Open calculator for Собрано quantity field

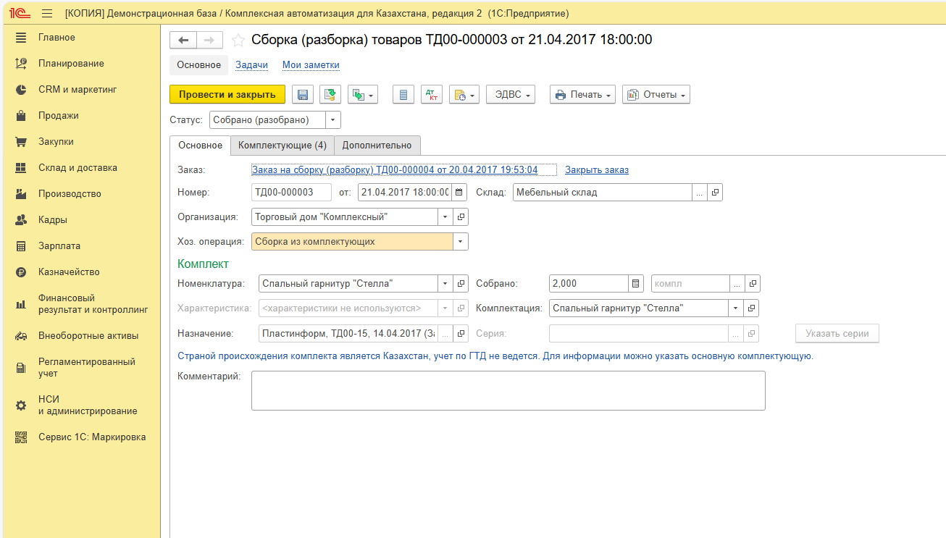[x=636, y=284]
